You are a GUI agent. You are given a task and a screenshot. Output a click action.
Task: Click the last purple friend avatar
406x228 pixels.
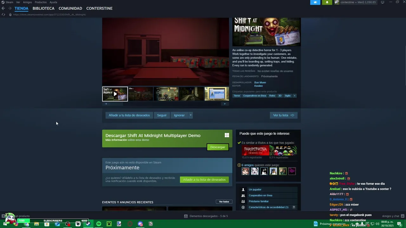(x=292, y=171)
